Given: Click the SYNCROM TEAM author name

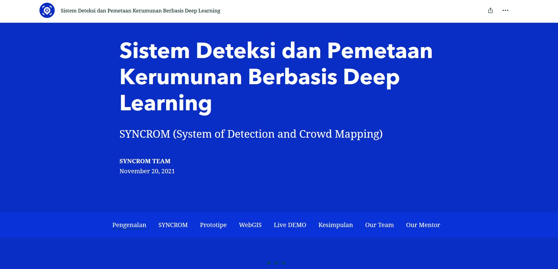Looking at the screenshot, I should click(145, 161).
